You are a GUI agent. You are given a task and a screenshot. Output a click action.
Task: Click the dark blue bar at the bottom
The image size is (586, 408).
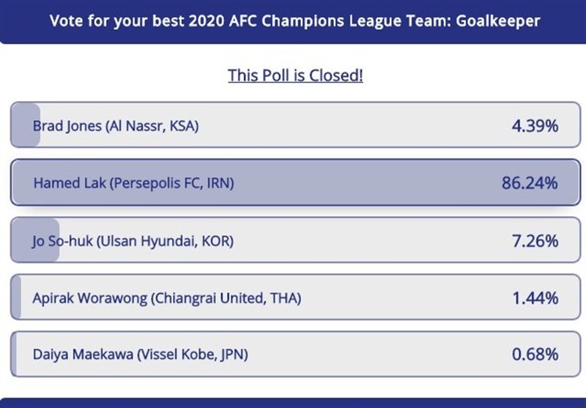tap(293, 402)
